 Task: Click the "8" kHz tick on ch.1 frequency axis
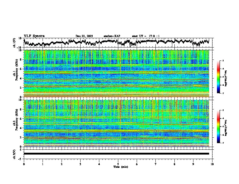pos(21,60)
